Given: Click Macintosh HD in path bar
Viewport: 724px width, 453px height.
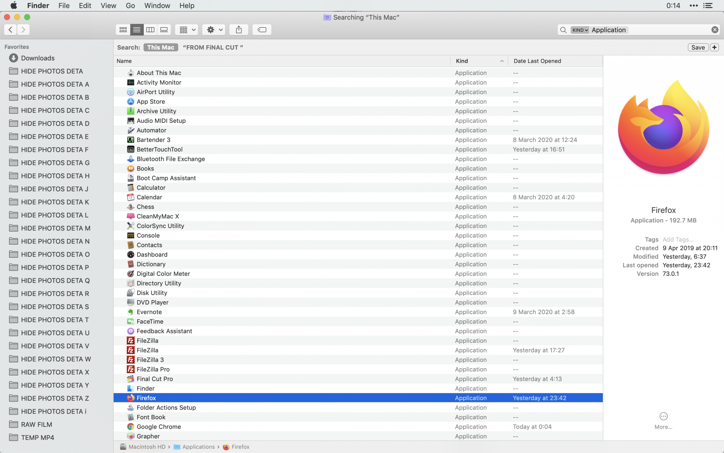Looking at the screenshot, I should [143, 447].
